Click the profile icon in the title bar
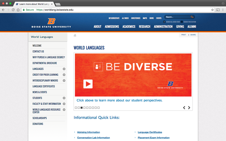 223,4
